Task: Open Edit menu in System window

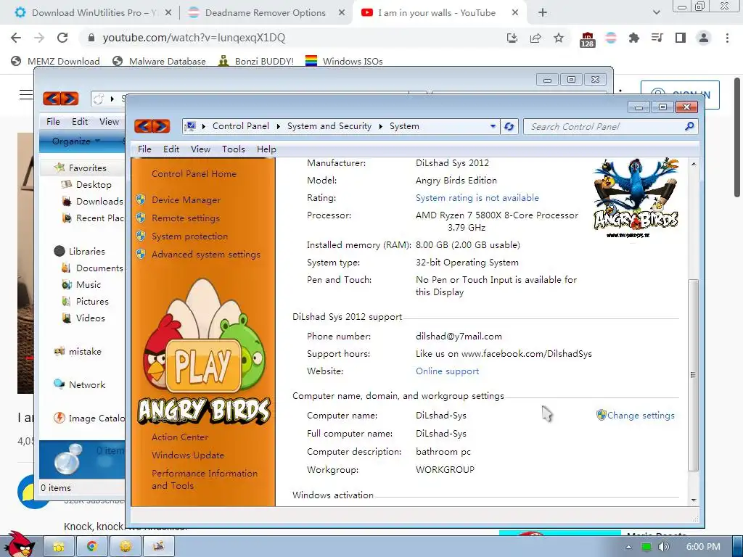Action: pos(171,149)
